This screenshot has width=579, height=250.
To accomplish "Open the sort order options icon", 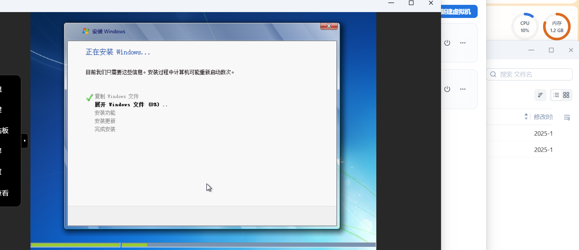I will click(540, 95).
